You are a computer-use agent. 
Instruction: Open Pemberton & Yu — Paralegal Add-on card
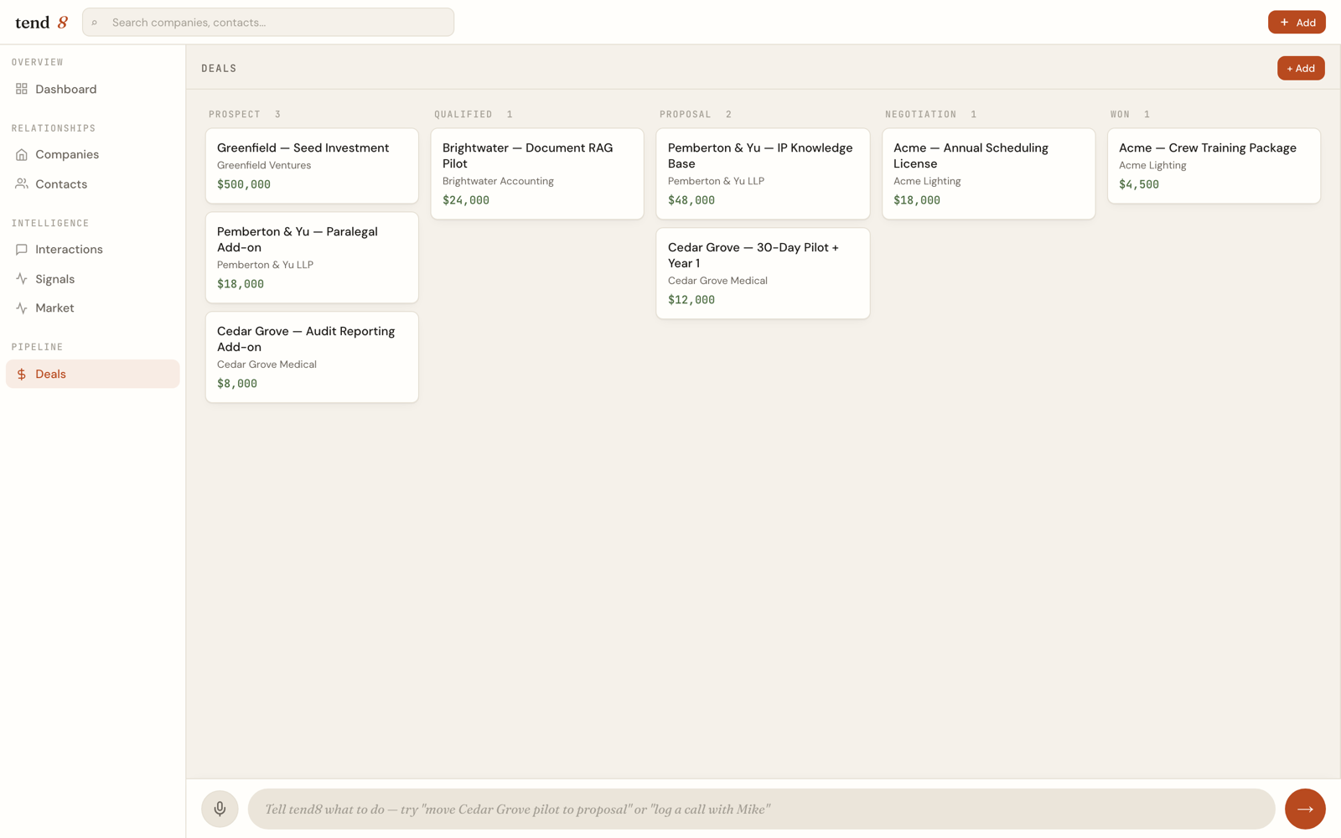pyautogui.click(x=312, y=257)
